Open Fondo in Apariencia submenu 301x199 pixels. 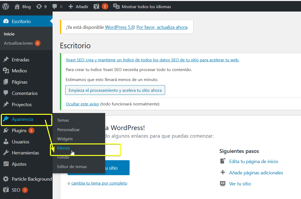(63, 157)
